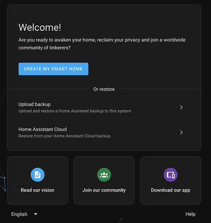Select the Home Assistant Cloud restore option

coord(104,132)
